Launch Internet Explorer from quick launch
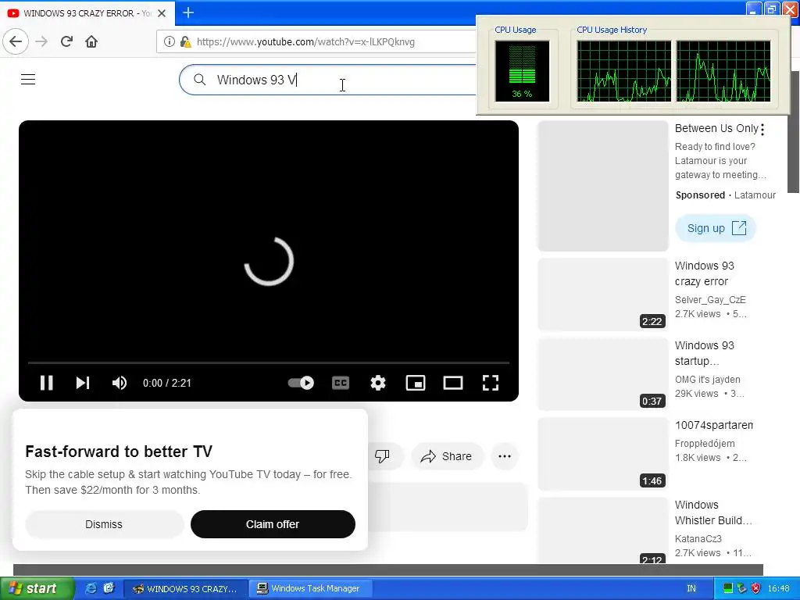The height and width of the screenshot is (600, 800). pyautogui.click(x=91, y=588)
